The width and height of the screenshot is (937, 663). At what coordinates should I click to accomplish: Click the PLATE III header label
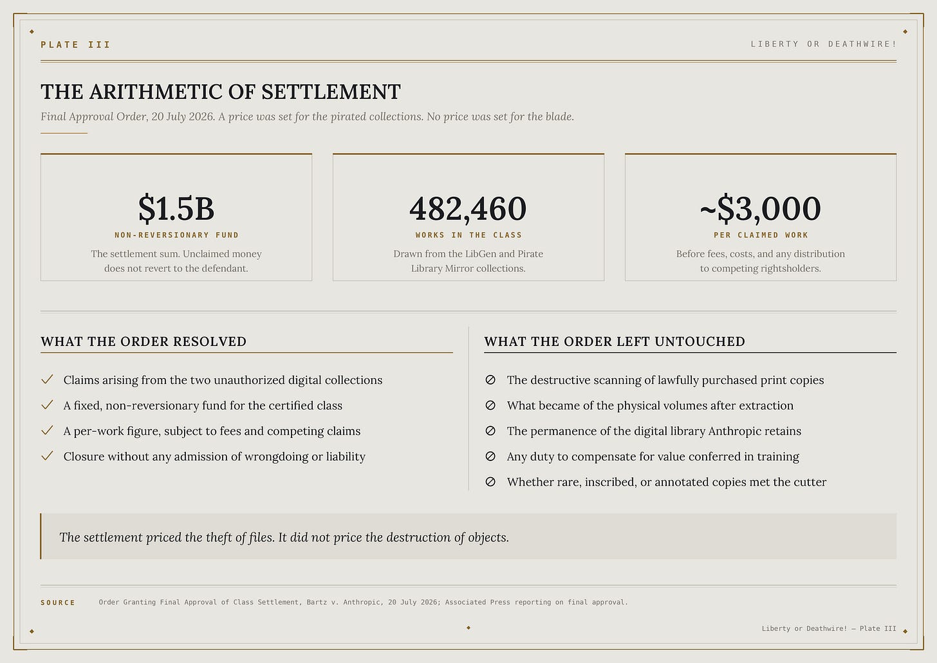(x=75, y=45)
